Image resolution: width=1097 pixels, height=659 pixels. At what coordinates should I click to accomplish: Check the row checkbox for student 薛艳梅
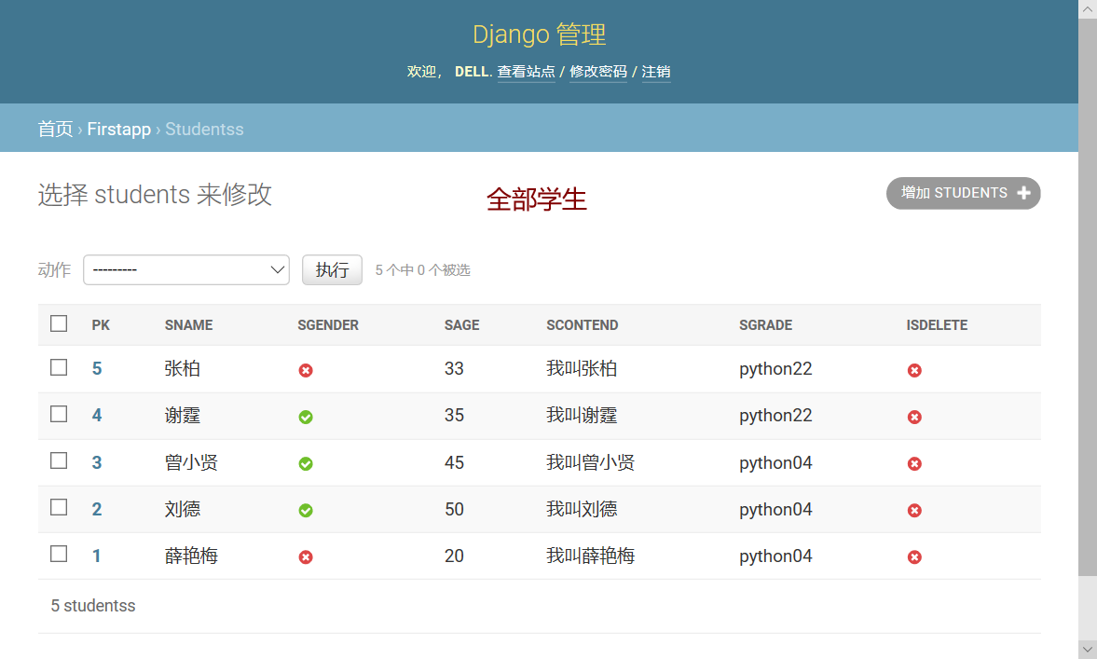point(59,554)
